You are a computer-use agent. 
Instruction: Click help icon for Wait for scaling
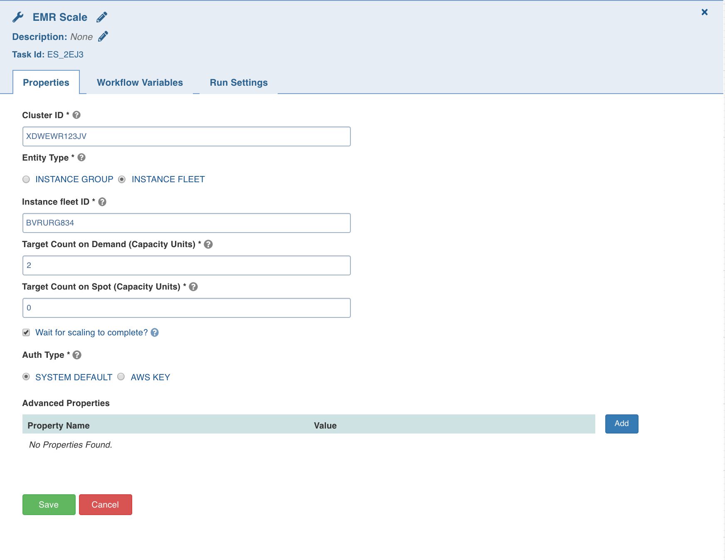(x=155, y=332)
